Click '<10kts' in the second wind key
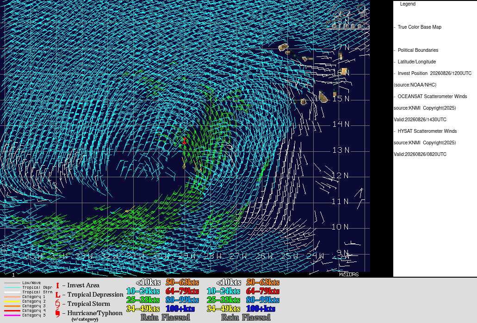 [x=229, y=283]
